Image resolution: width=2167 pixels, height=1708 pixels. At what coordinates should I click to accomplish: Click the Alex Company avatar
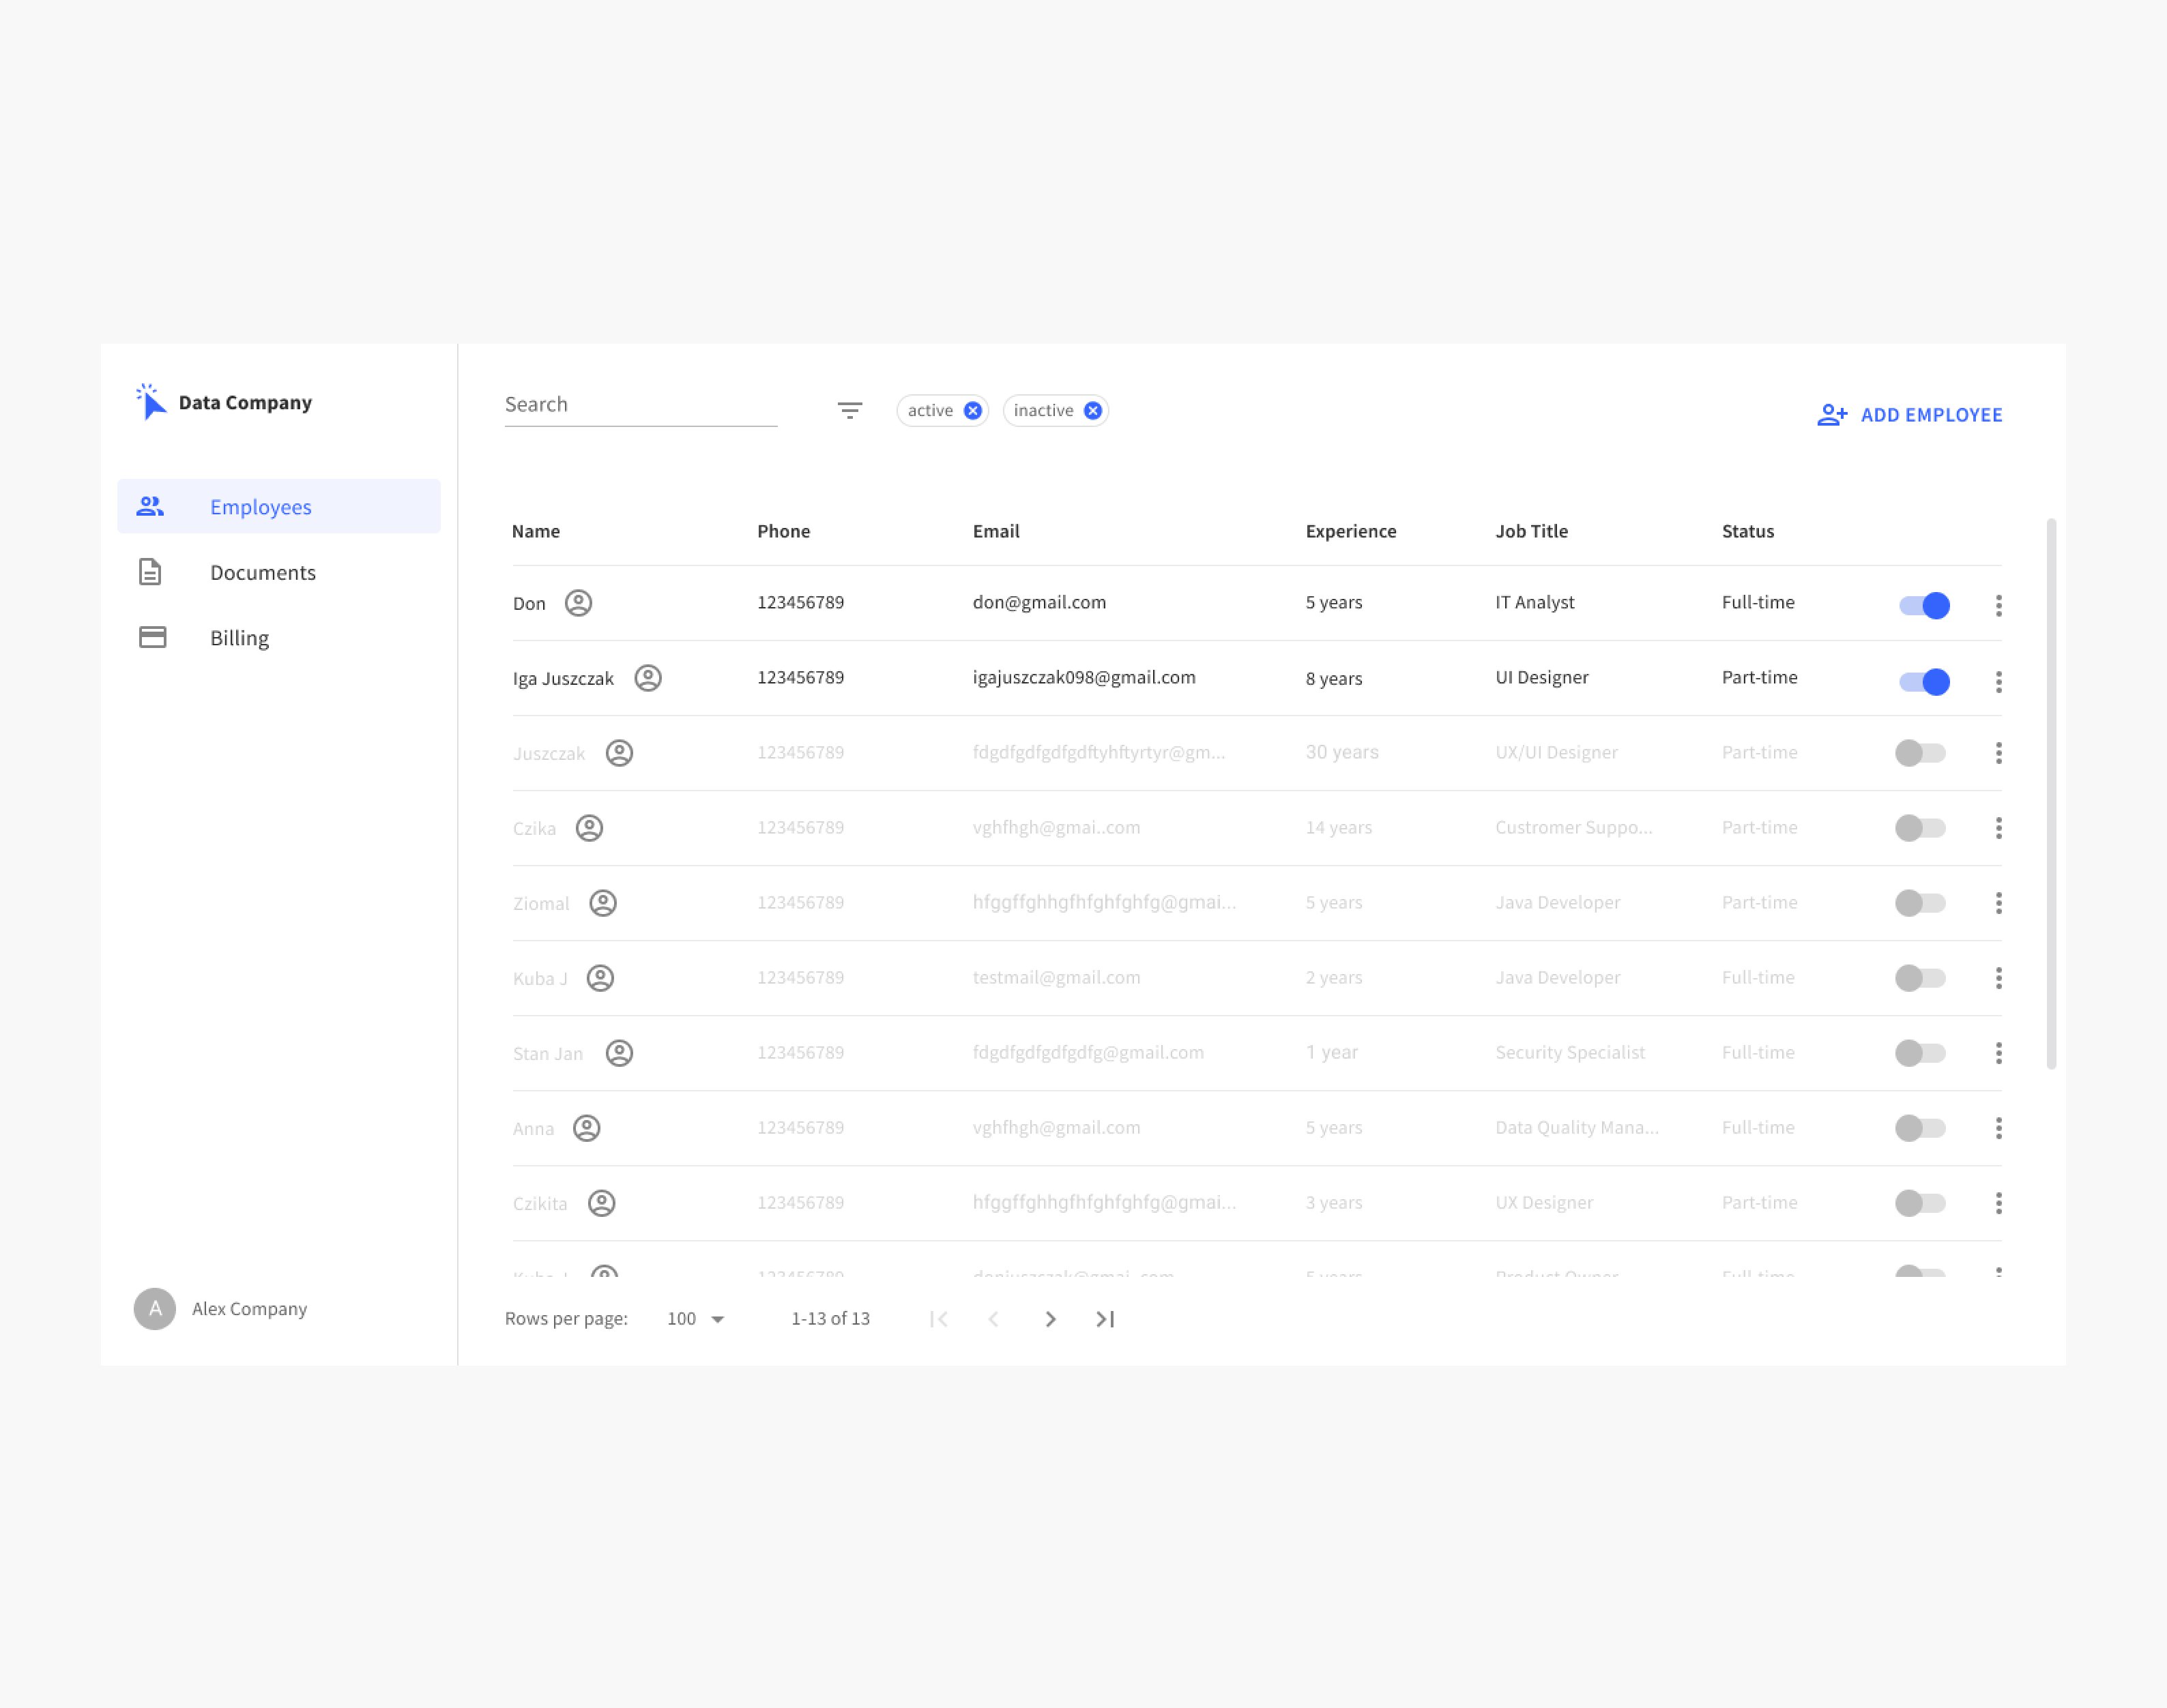pos(155,1308)
